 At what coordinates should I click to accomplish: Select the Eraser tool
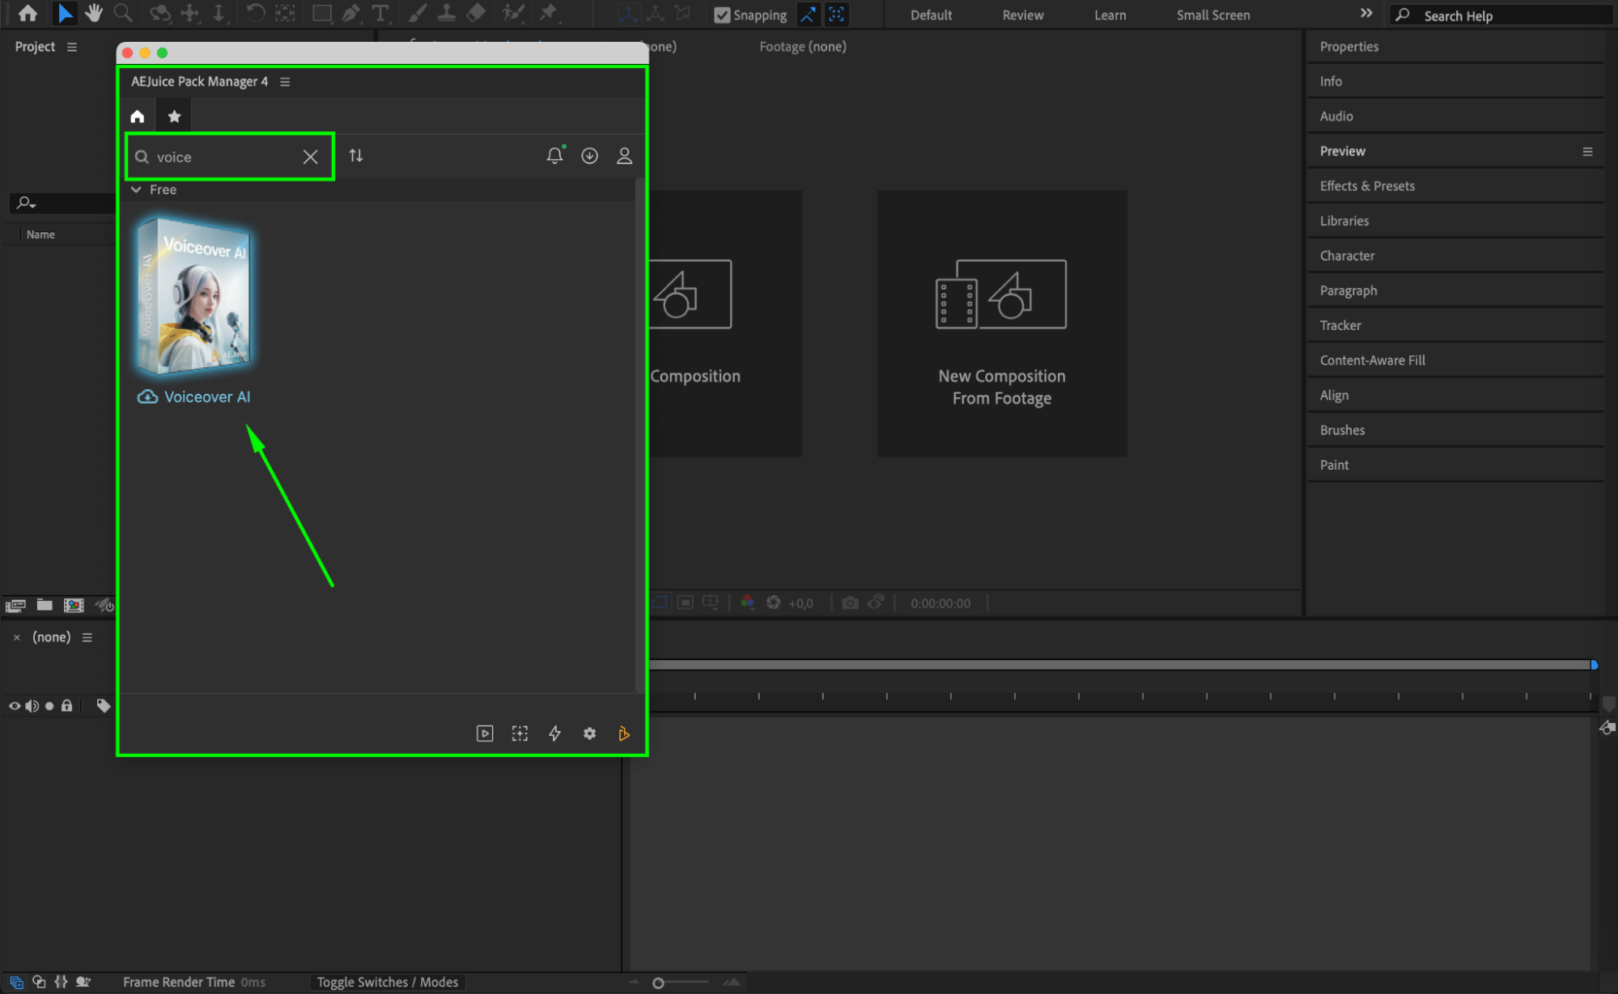pyautogui.click(x=476, y=14)
